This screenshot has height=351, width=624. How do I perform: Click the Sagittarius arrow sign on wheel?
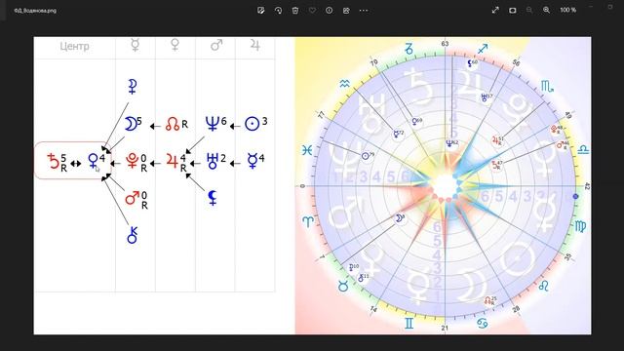pos(483,49)
